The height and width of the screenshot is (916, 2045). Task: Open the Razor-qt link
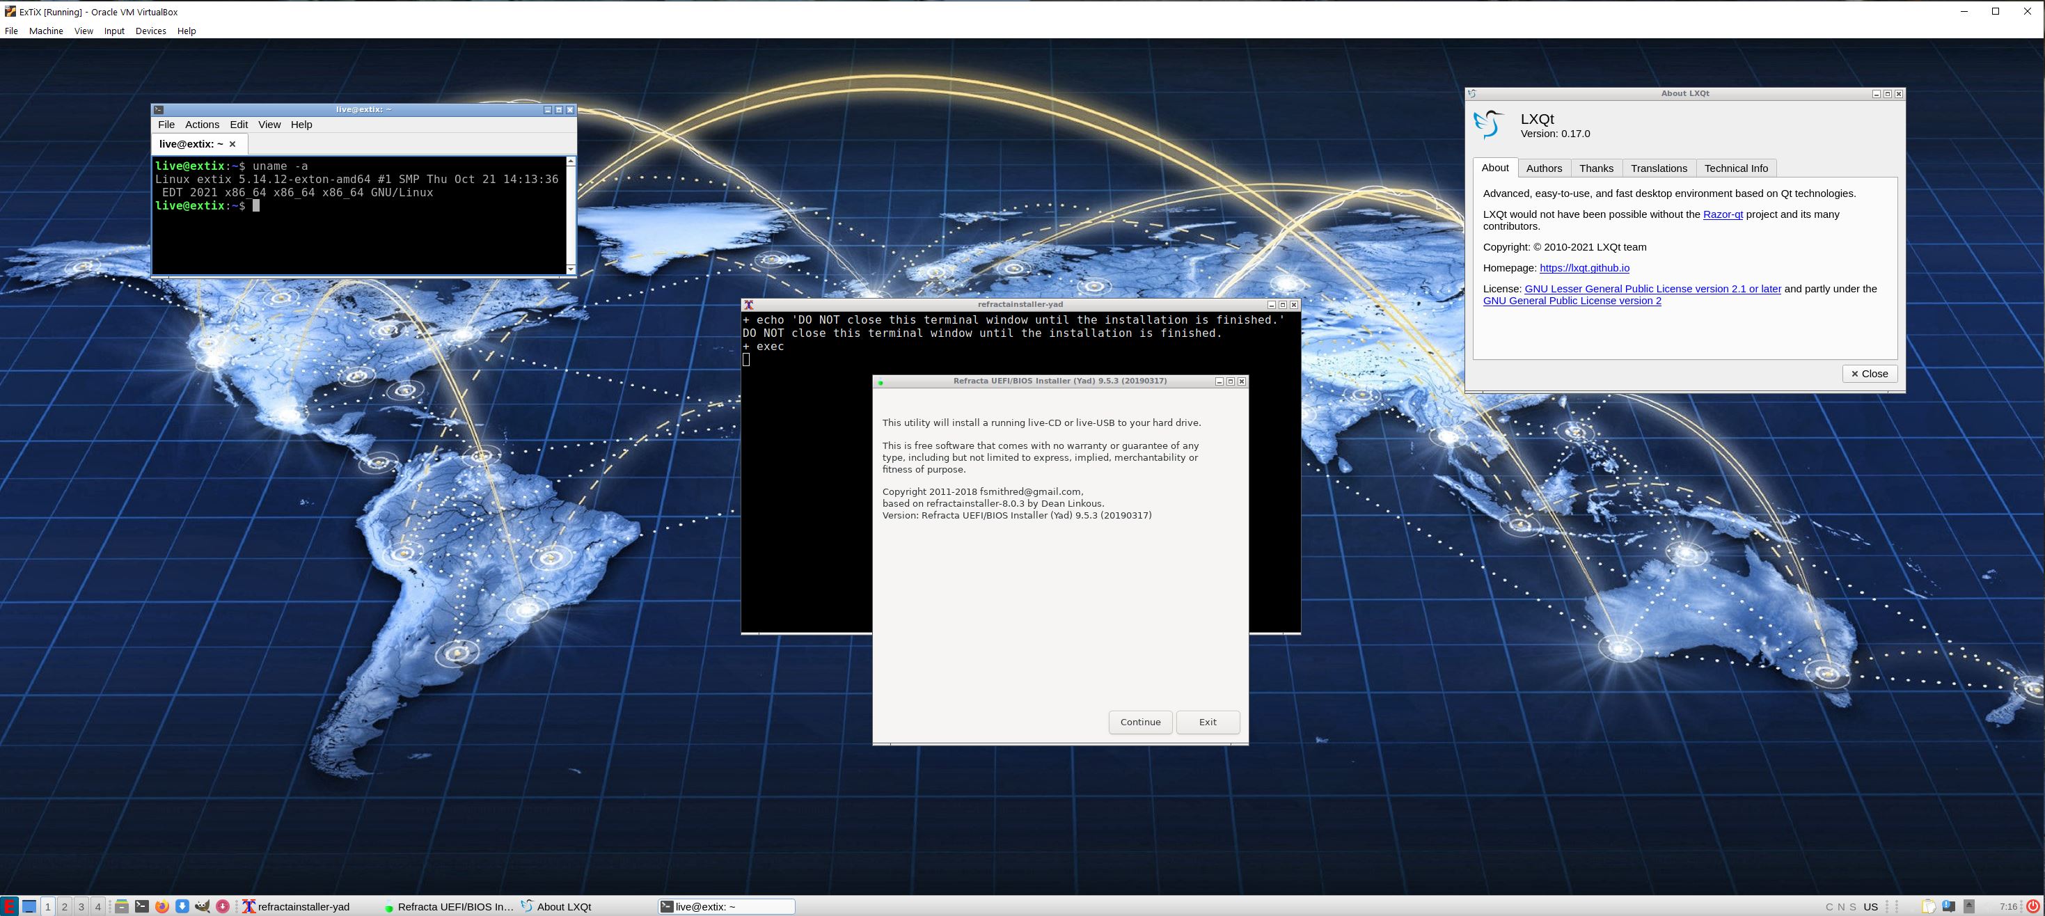point(1723,214)
